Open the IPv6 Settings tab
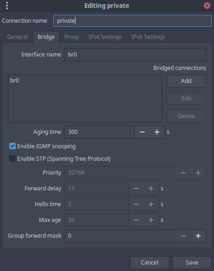 pos(148,37)
